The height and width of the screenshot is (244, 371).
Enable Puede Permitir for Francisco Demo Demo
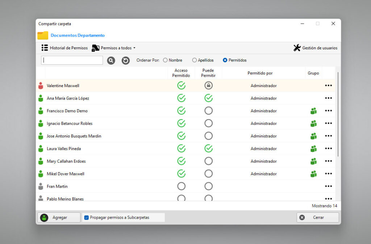click(208, 110)
